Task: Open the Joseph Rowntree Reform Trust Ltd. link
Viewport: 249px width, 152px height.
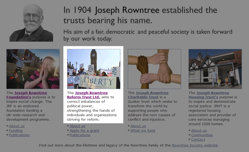Action: [x=87, y=95]
